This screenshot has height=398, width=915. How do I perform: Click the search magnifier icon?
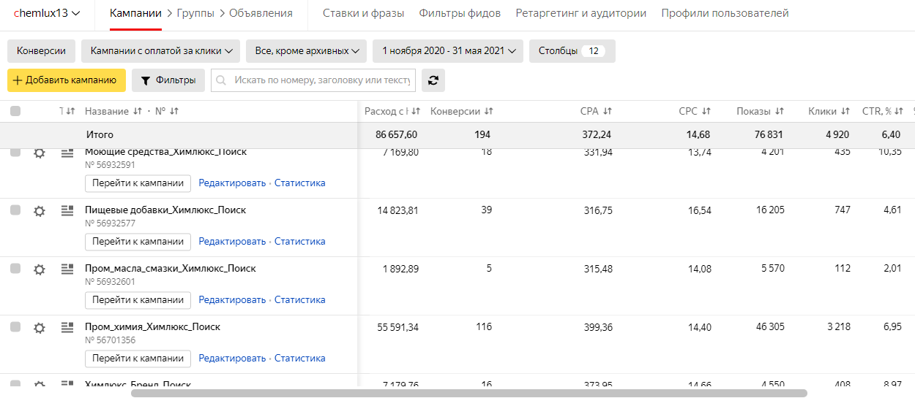pos(222,80)
